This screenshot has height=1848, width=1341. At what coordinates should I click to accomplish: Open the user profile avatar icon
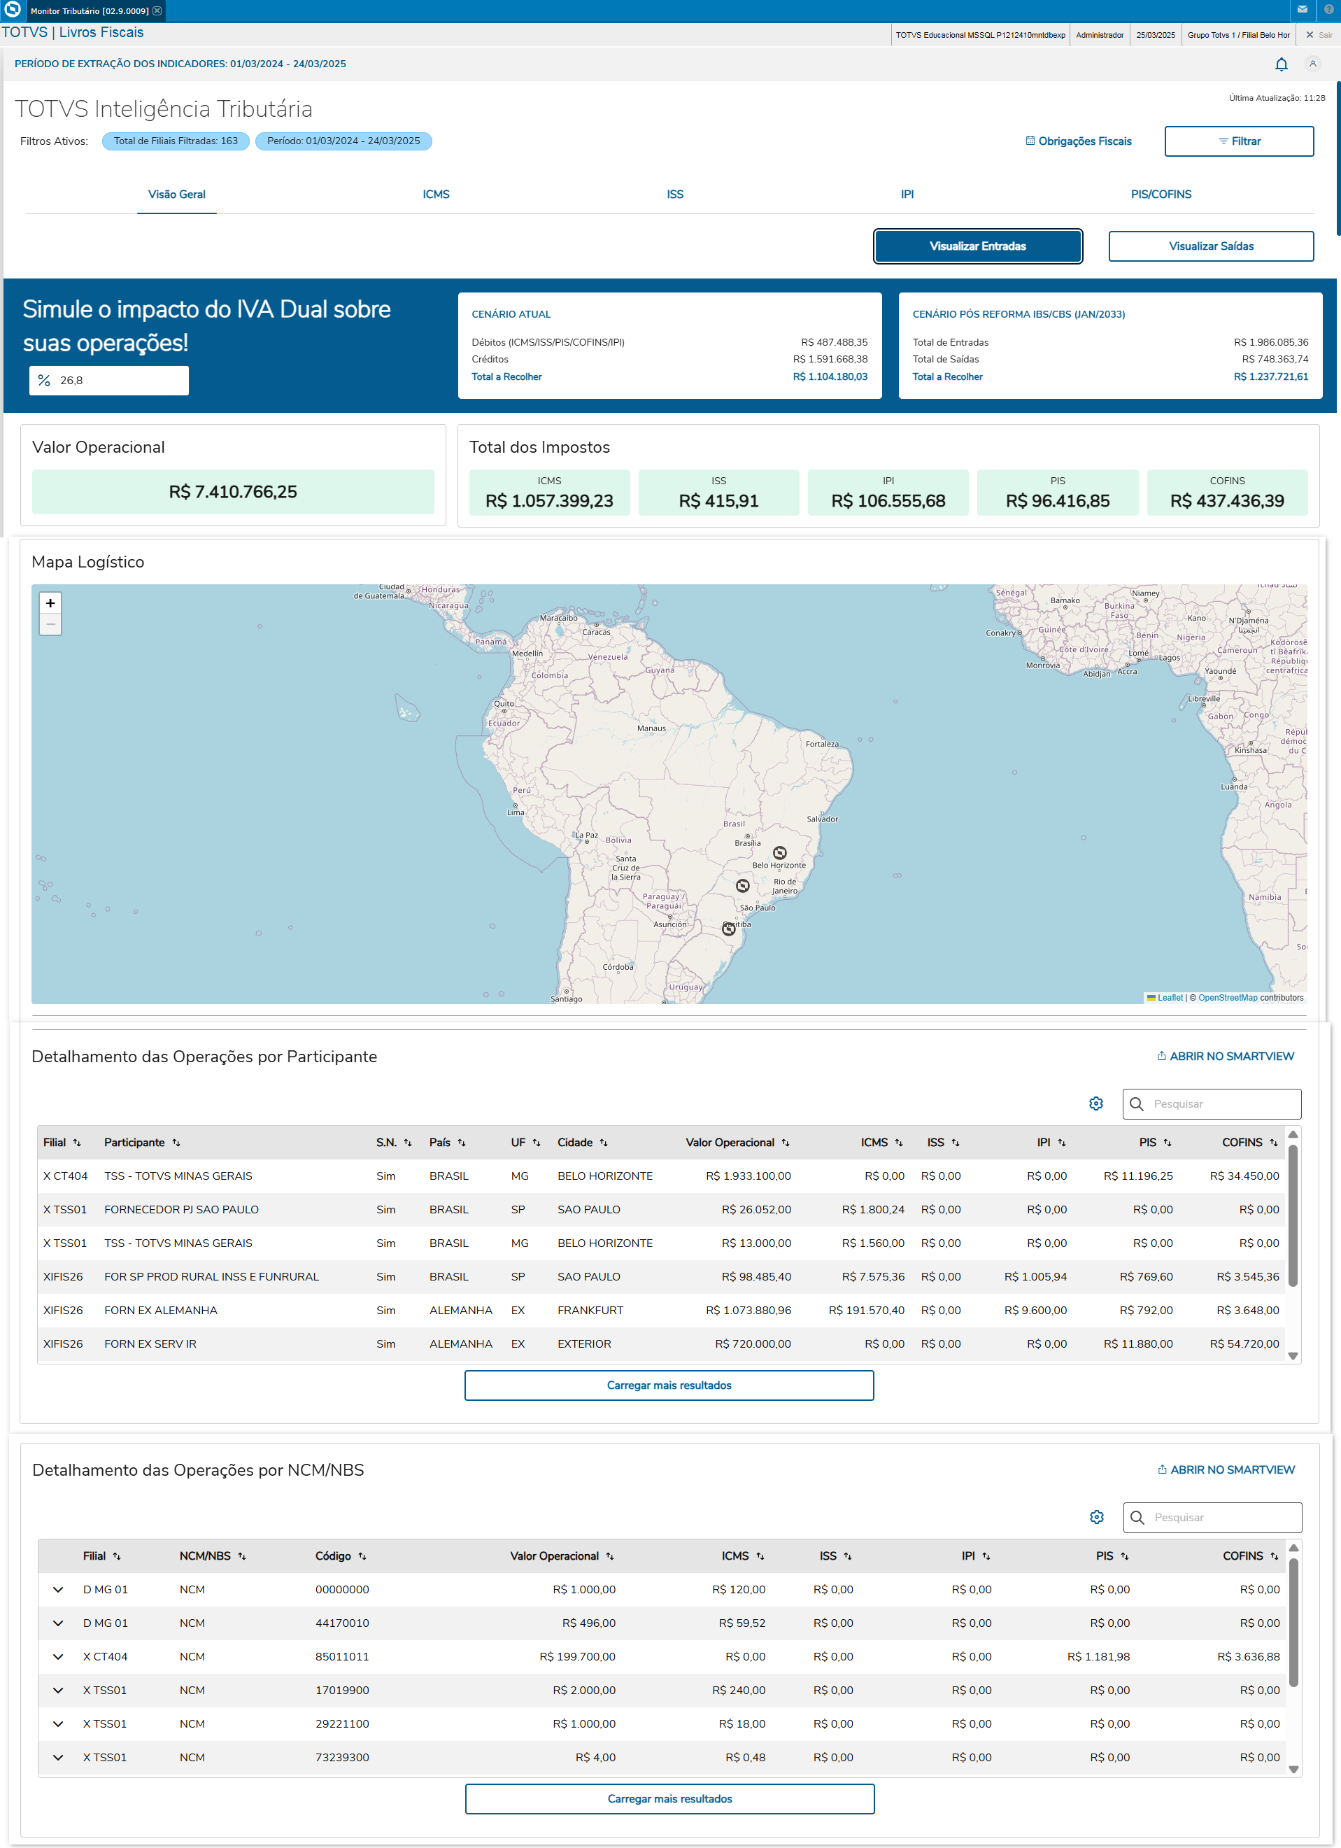1312,64
